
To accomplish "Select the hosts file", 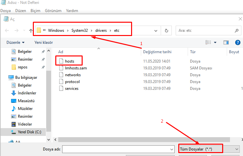I will tap(70, 61).
